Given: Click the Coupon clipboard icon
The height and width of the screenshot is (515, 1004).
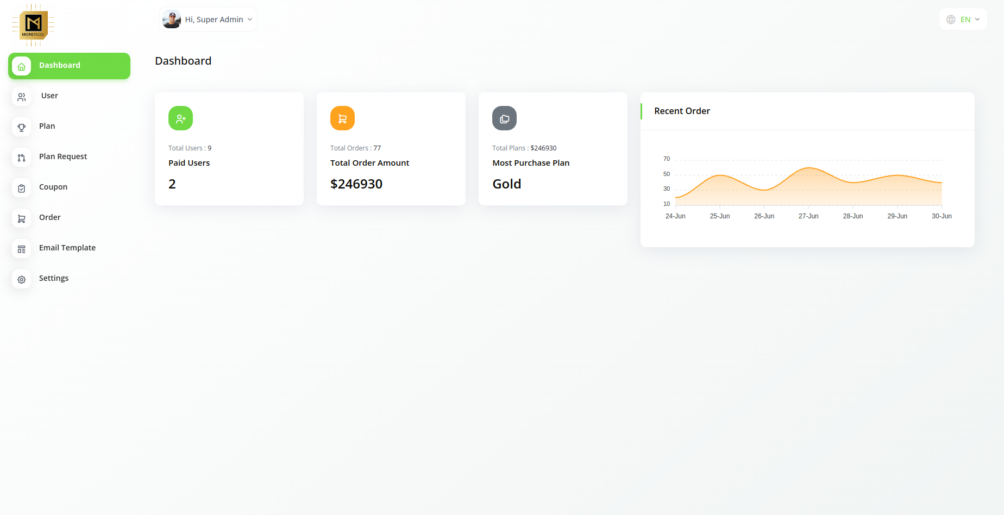Looking at the screenshot, I should click(x=21, y=188).
